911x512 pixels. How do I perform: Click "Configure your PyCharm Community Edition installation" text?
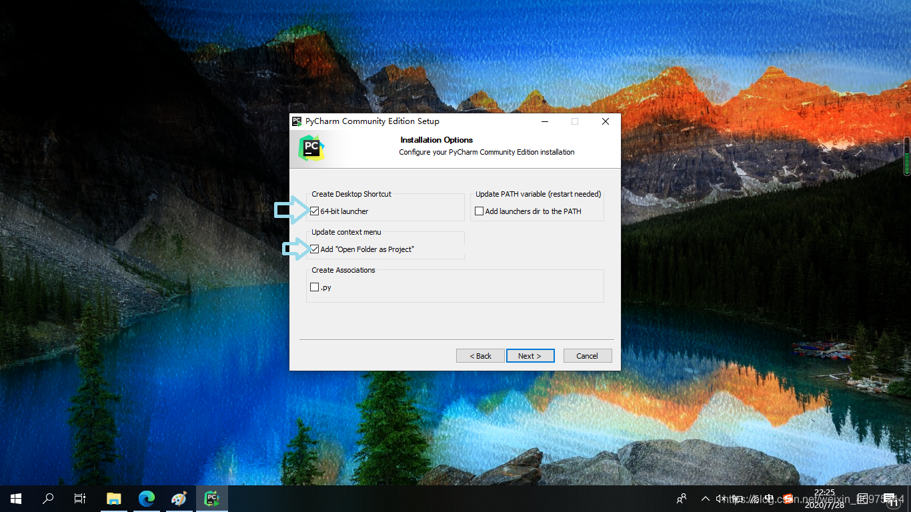(x=487, y=152)
